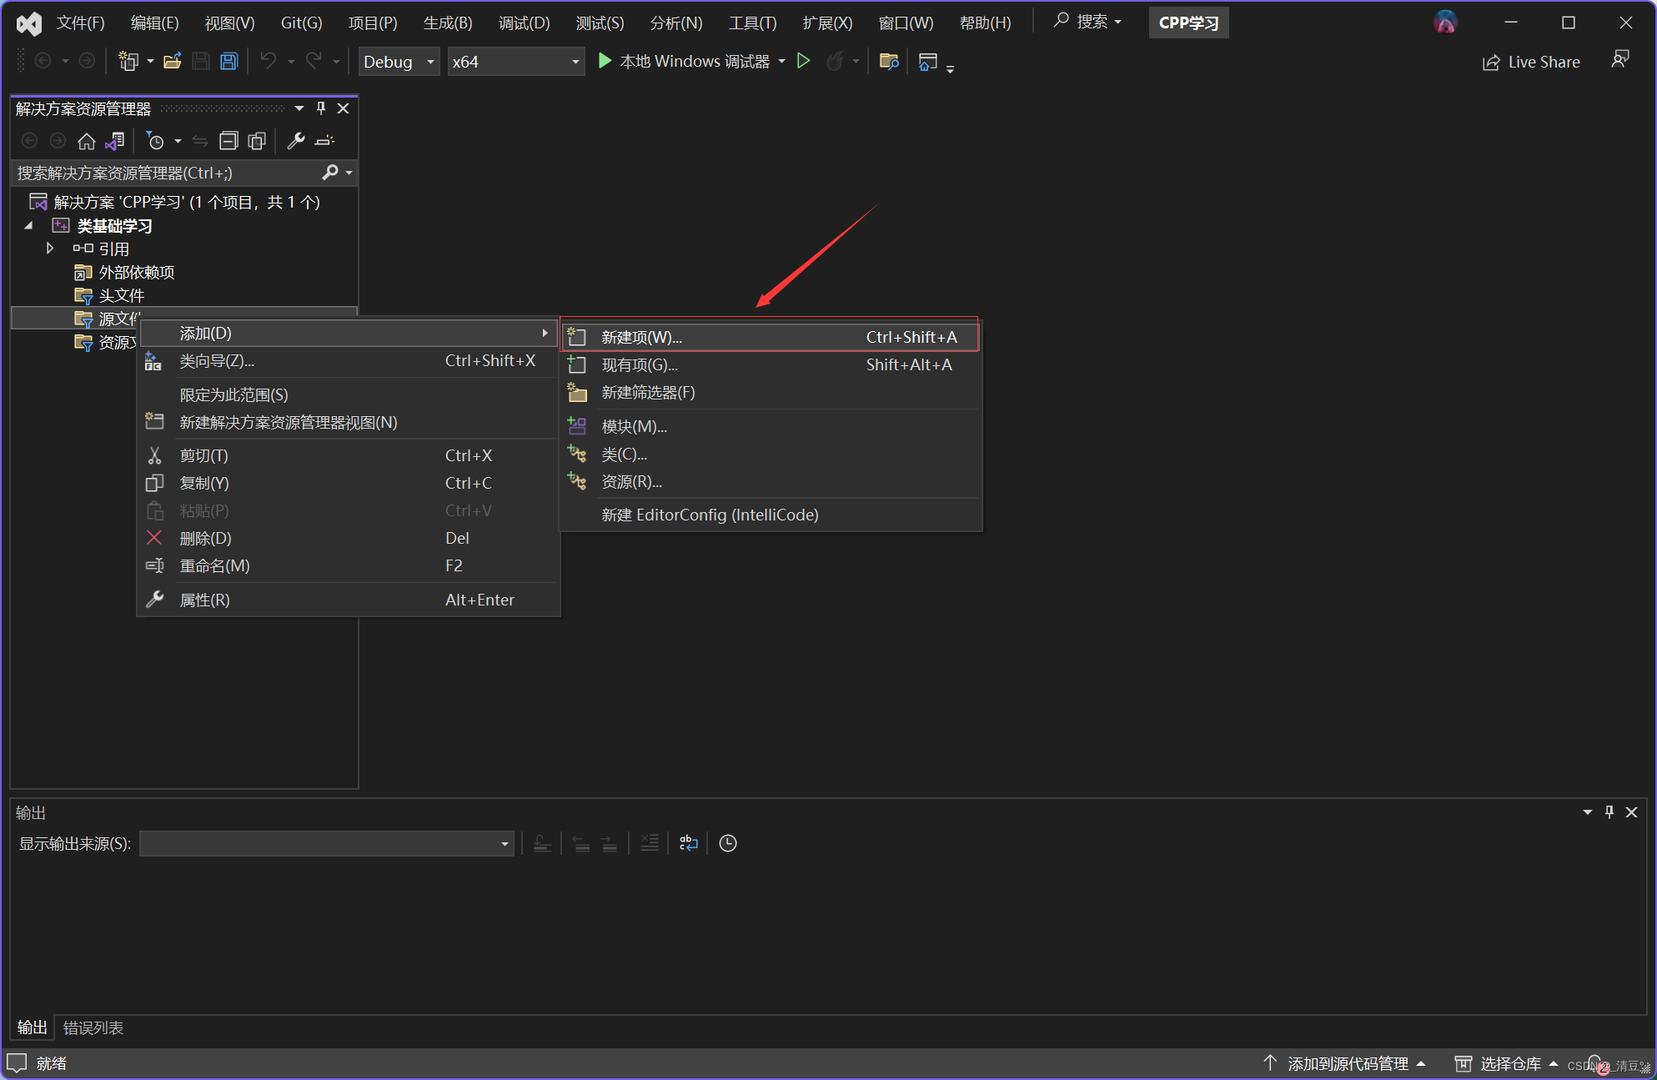Image resolution: width=1657 pixels, height=1080 pixels.
Task: Select 类向导(Z)... context menu item
Action: point(349,360)
